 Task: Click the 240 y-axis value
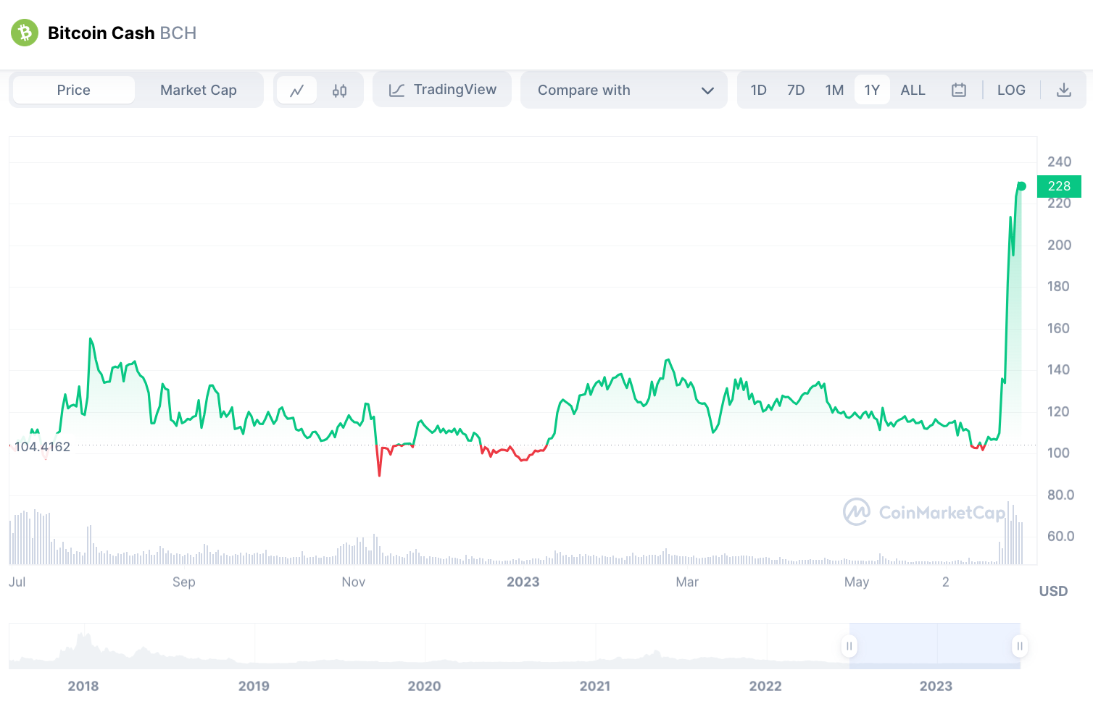pyautogui.click(x=1059, y=162)
